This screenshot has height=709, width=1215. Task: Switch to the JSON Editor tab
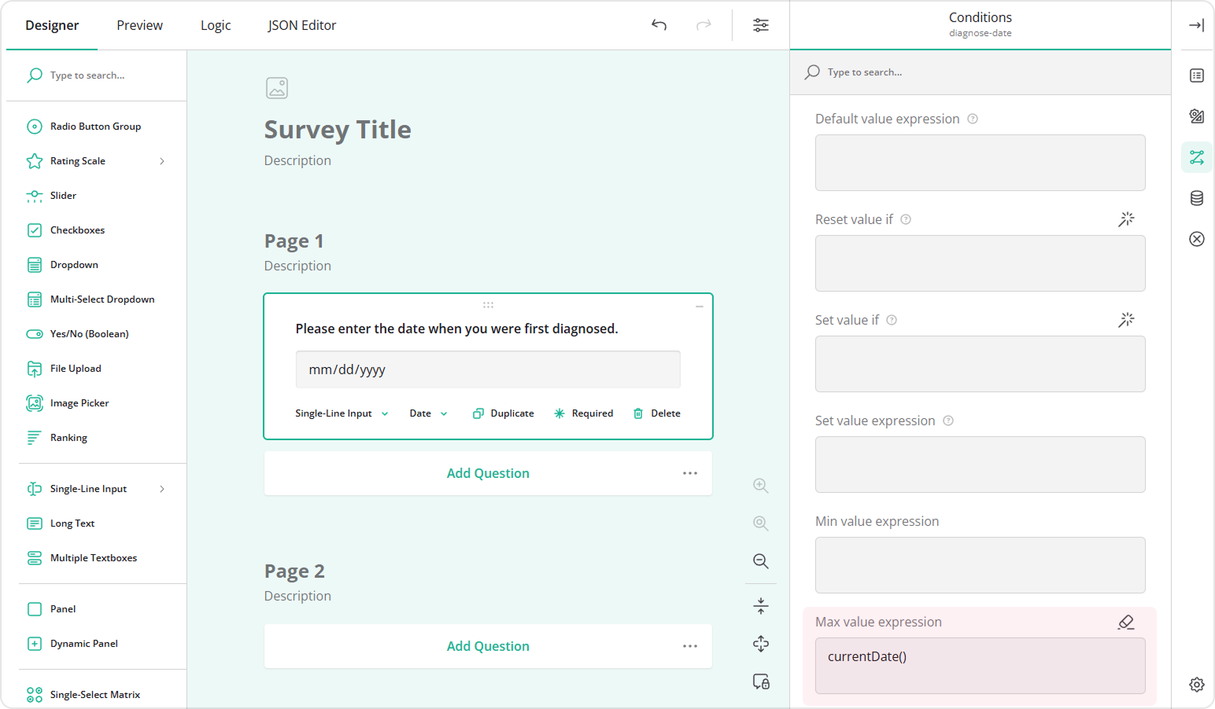[x=301, y=24]
